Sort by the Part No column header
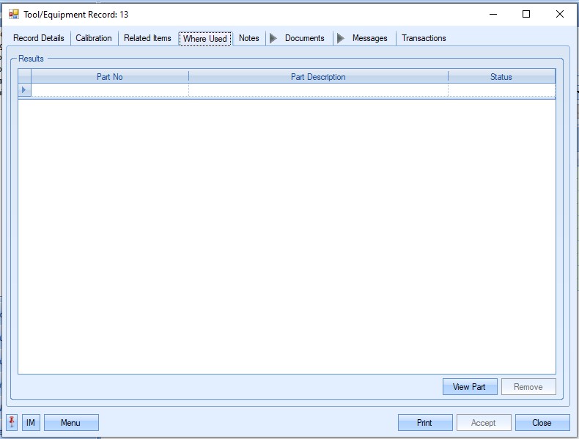The image size is (579, 439). pyautogui.click(x=110, y=77)
